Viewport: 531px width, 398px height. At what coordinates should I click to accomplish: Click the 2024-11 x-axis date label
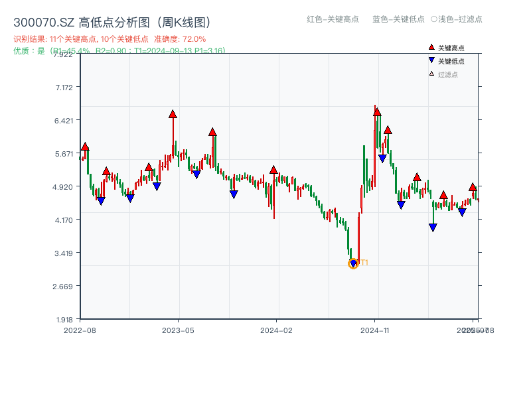pyautogui.click(x=374, y=330)
